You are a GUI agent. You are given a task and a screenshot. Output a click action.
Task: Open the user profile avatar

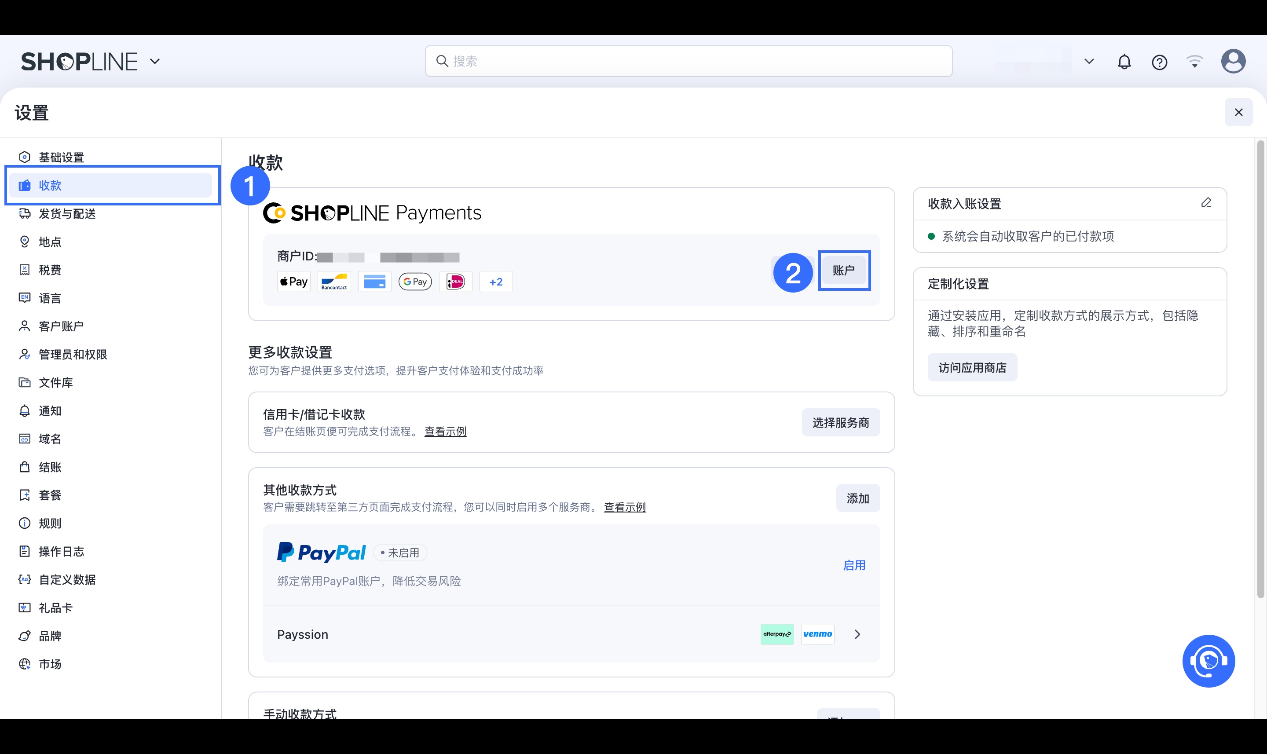pyautogui.click(x=1233, y=62)
